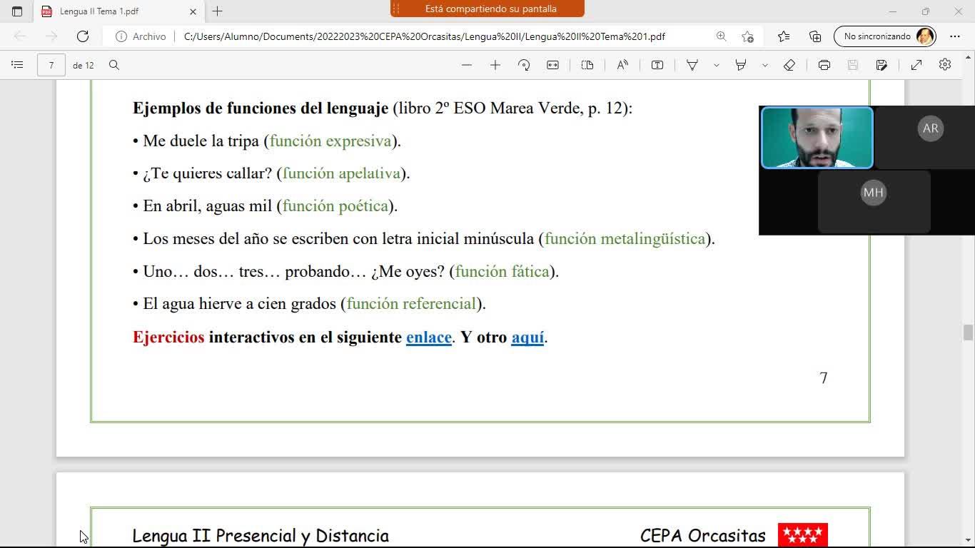The width and height of the screenshot is (975, 548).
Task: Open the Edge Settings and more menu
Action: click(955, 36)
